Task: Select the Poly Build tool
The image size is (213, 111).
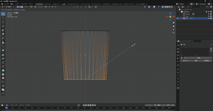Action: point(3,70)
